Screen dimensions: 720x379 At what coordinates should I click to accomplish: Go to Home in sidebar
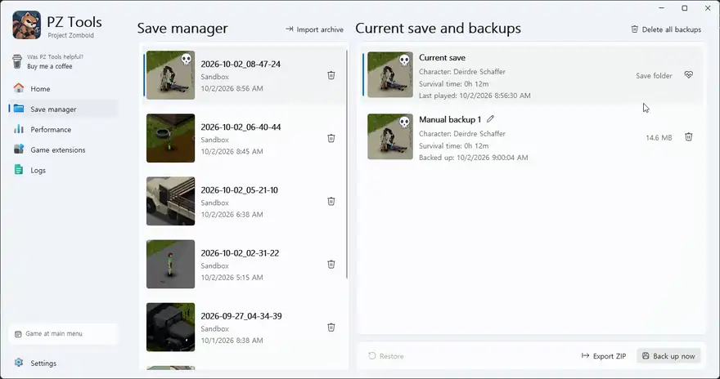63,89
